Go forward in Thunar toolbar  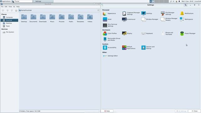[x=8, y=10]
